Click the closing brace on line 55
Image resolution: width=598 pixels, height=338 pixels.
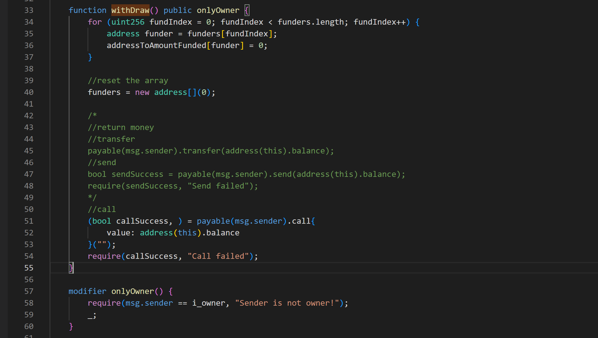click(x=71, y=268)
